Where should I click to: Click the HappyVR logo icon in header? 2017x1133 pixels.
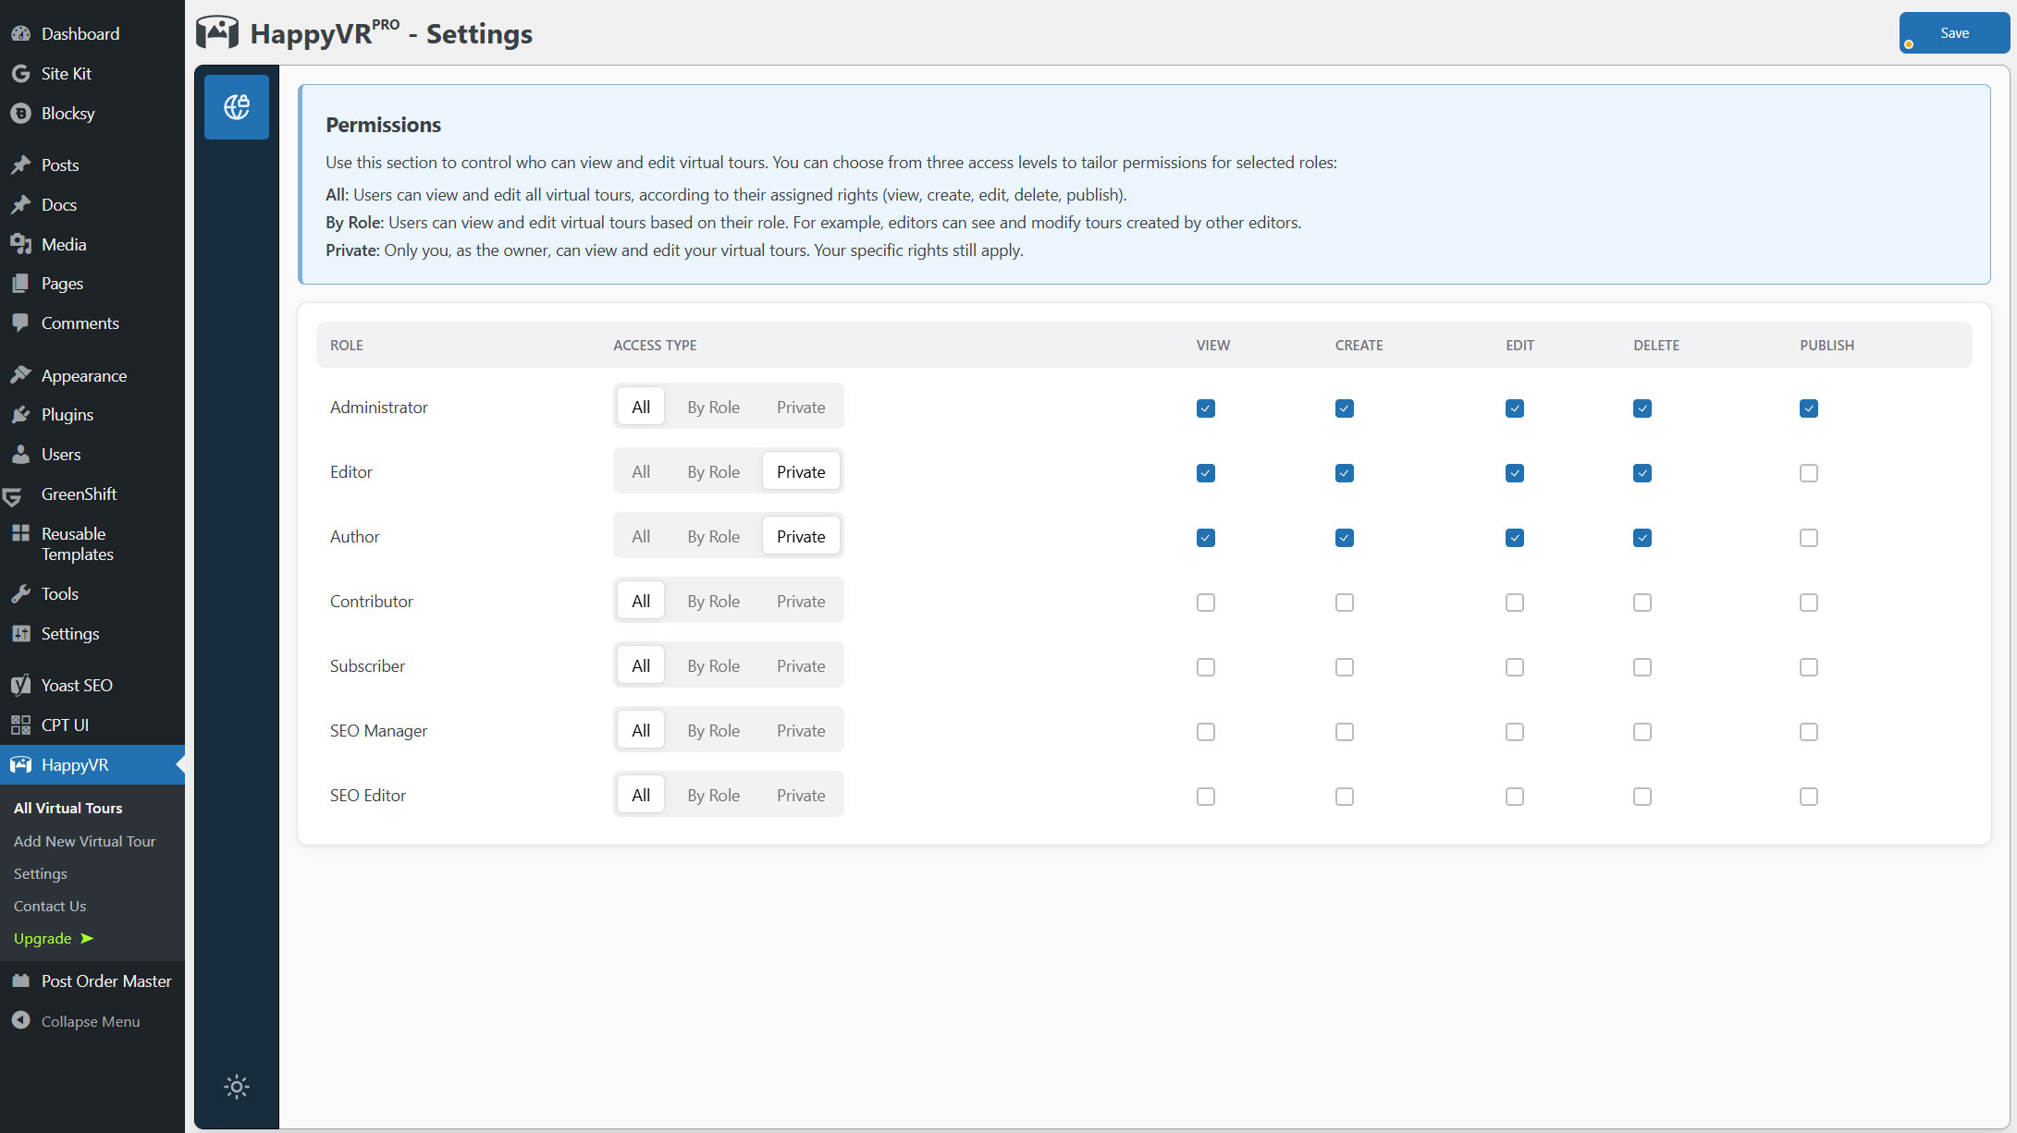pyautogui.click(x=217, y=33)
